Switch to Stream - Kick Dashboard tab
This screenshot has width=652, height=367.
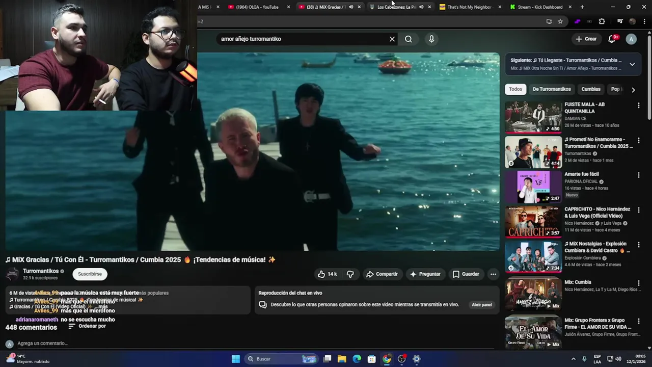point(540,7)
